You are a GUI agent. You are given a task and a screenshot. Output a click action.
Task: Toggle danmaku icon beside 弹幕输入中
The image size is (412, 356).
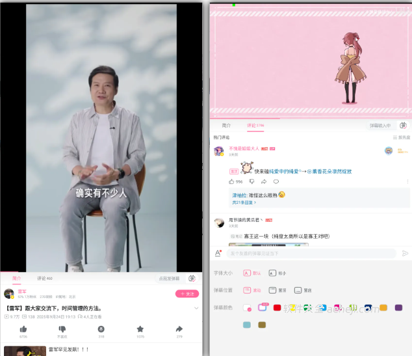403,126
